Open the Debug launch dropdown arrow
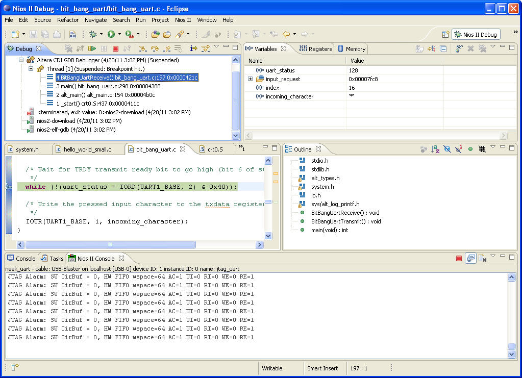Screen dimensions: 522x378 (x=101, y=35)
